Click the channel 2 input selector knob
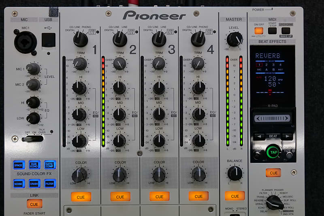This screenshot has width=324, height=216. pyautogui.click(x=120, y=39)
